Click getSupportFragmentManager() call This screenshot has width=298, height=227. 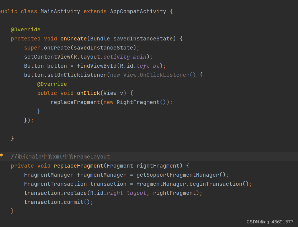(181, 175)
